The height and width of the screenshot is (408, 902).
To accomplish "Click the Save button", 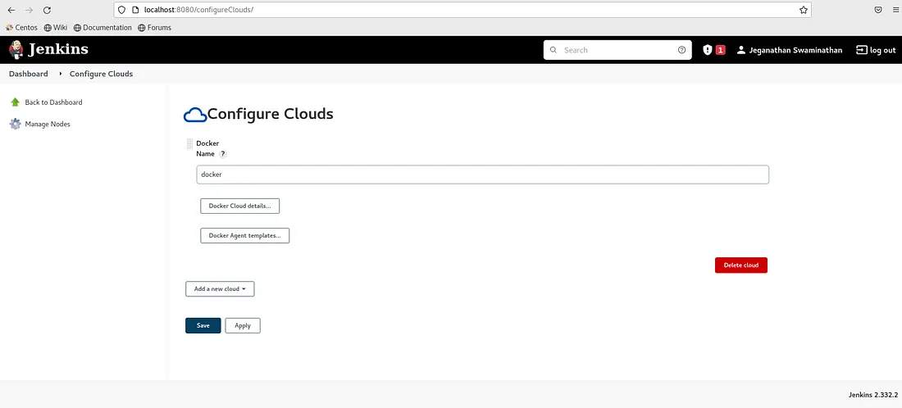I will point(203,325).
